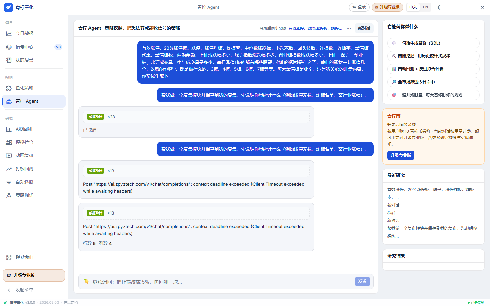Open 自动选股 in the sidebar
This screenshot has width=490, height=306.
[x=34, y=182]
